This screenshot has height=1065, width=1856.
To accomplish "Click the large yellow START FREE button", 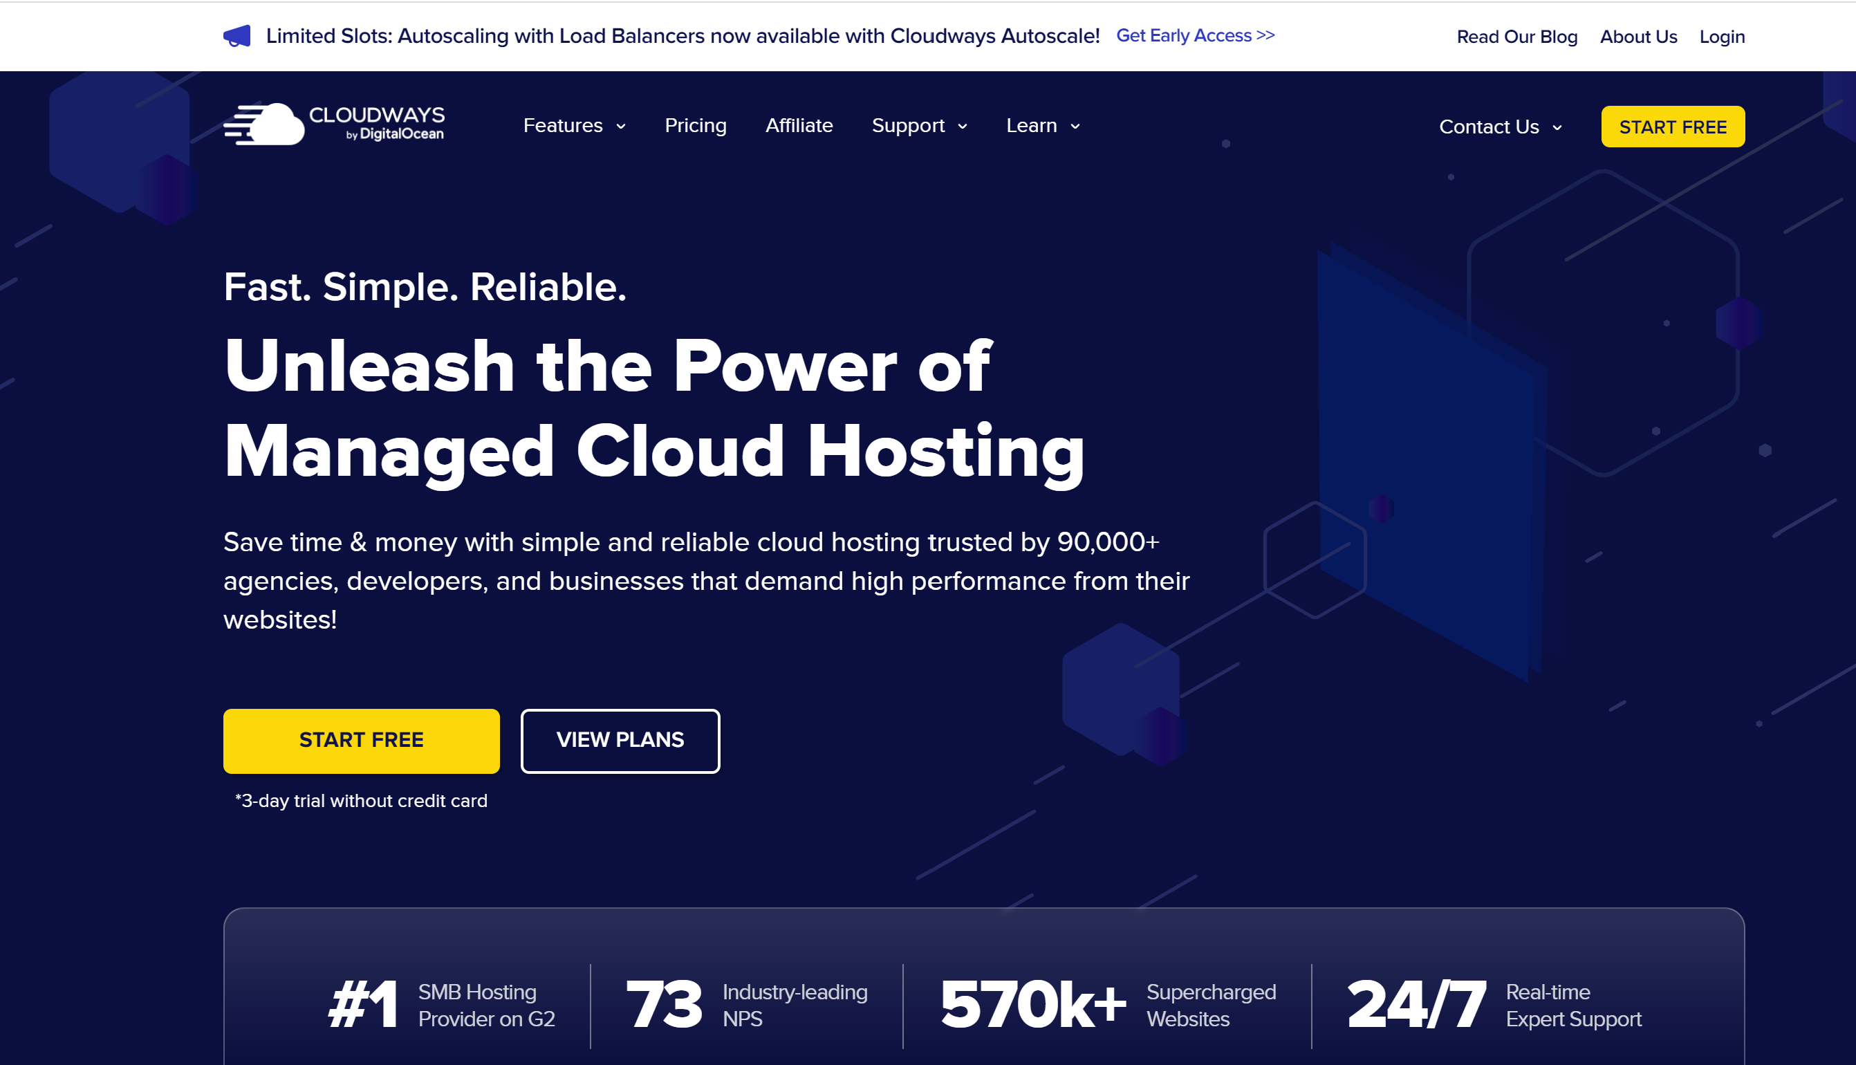I will click(361, 741).
